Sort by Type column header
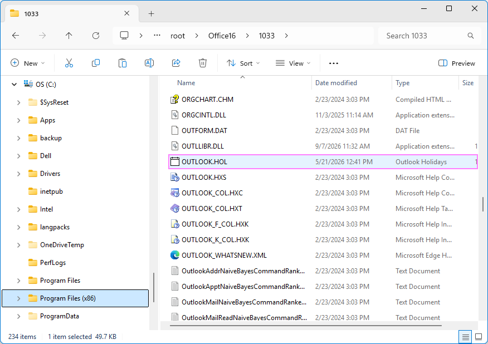Image resolution: width=488 pixels, height=344 pixels. pos(402,83)
